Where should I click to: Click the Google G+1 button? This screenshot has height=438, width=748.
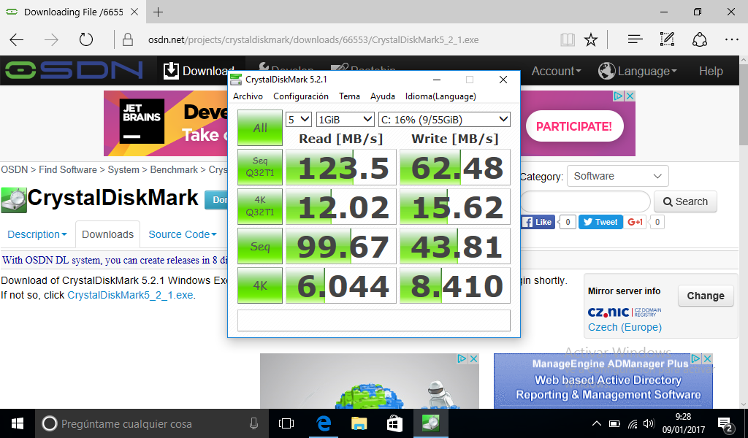tap(635, 222)
